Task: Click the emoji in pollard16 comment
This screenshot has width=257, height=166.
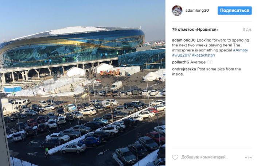Action: 210,62
